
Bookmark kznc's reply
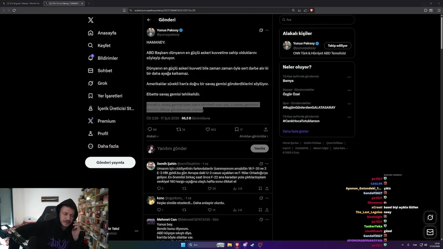tap(260, 210)
